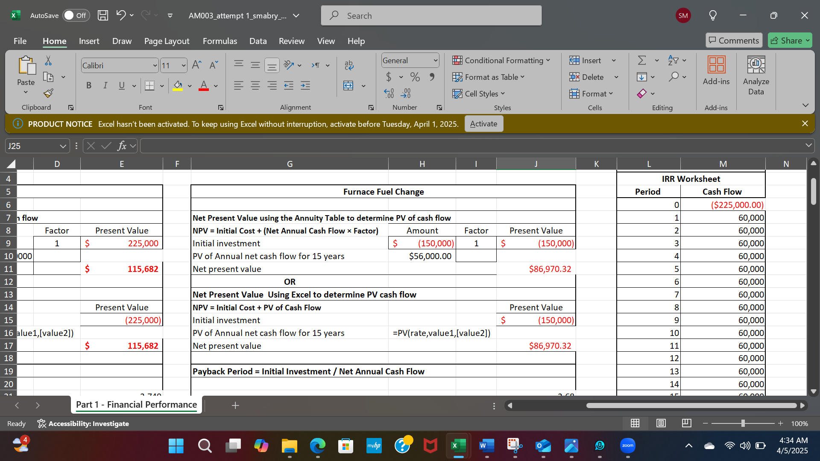Open the Formulas ribbon tab

(x=220, y=41)
